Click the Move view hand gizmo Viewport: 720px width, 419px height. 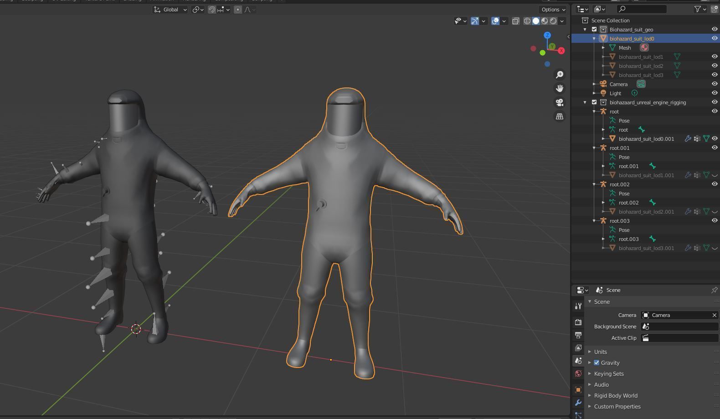click(x=560, y=88)
